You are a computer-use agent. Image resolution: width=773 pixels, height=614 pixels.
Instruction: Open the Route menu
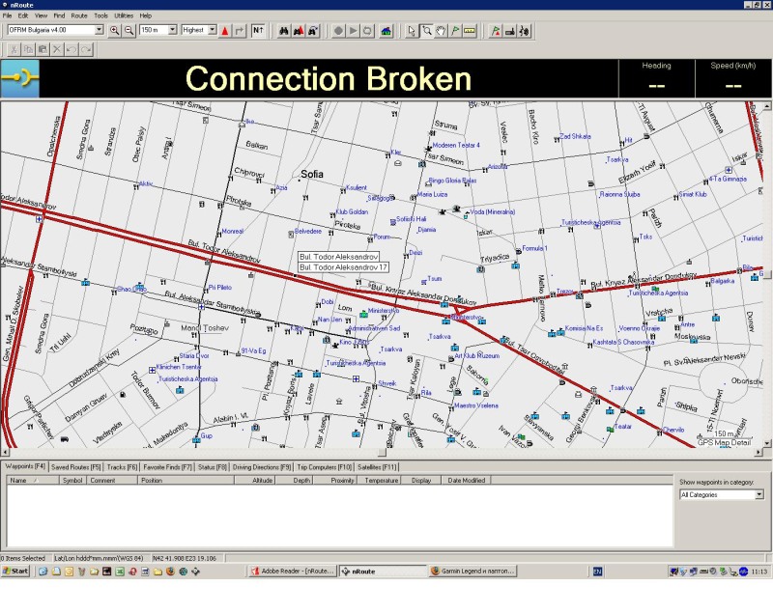(x=79, y=15)
